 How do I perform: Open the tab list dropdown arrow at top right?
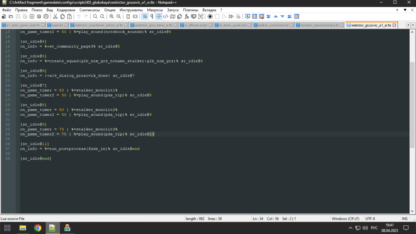click(404, 10)
